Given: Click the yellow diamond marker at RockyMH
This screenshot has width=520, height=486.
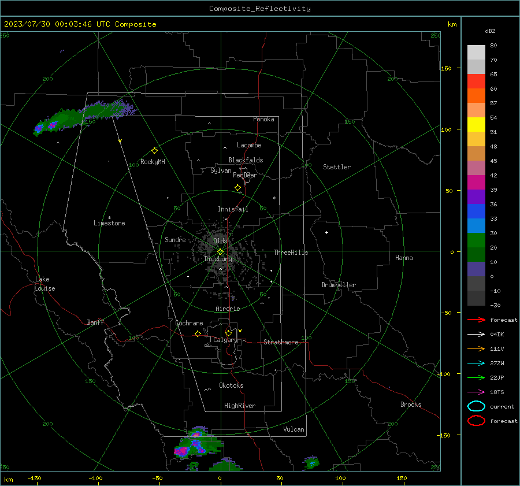Looking at the screenshot, I should click(x=154, y=151).
